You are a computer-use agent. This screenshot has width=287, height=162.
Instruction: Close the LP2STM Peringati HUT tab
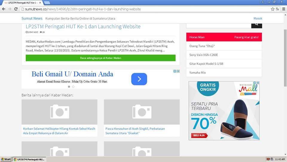40,3
